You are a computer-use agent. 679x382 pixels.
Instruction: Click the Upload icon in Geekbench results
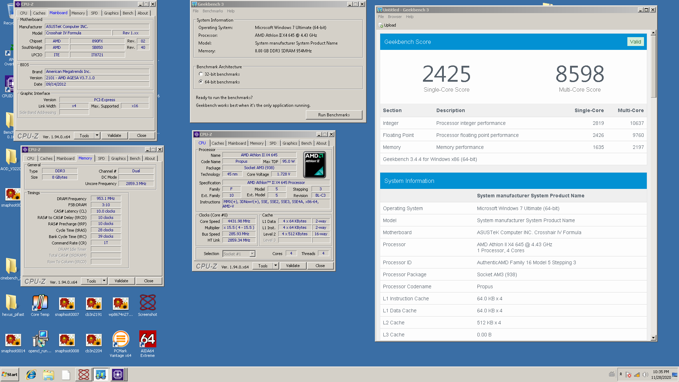pyautogui.click(x=381, y=25)
